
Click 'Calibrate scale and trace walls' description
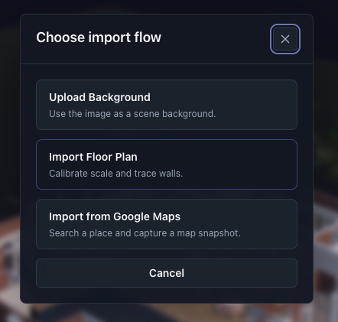pyautogui.click(x=116, y=174)
